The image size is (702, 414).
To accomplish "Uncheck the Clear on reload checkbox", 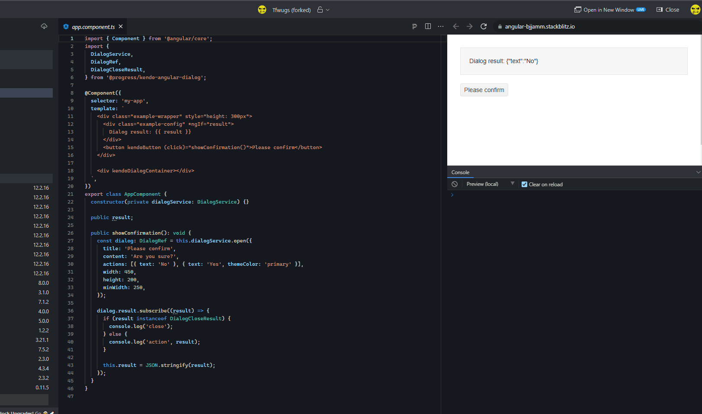I will [524, 184].
